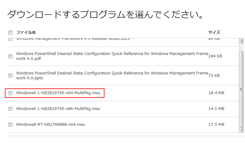Select Windows6.1-KB2819745-x64-MultiPkg.msu checkbox
The width and height of the screenshot is (245, 144).
[11, 93]
